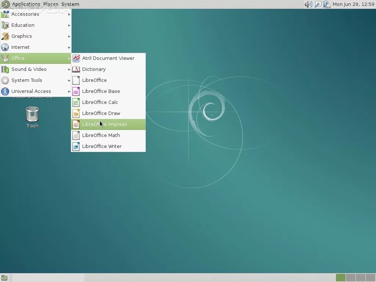The image size is (376, 282).
Task: Launch LibreOffice Impress from highlighted entry
Action: point(108,124)
